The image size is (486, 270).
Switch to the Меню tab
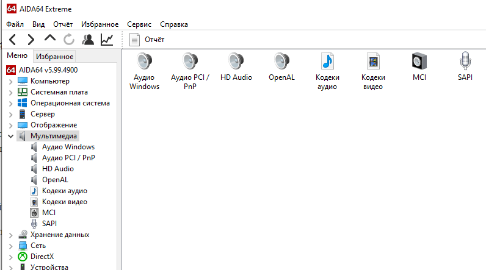17,55
